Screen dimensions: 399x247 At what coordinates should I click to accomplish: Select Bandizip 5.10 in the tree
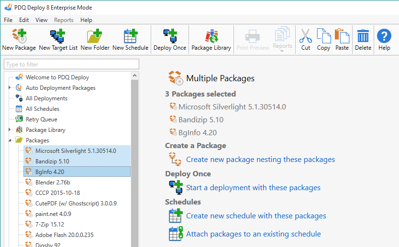tap(52, 161)
